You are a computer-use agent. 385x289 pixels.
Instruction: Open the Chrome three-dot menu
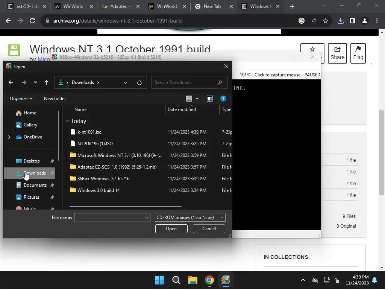point(377,21)
